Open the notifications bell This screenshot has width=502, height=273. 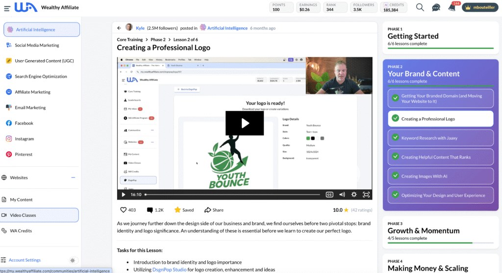(452, 8)
